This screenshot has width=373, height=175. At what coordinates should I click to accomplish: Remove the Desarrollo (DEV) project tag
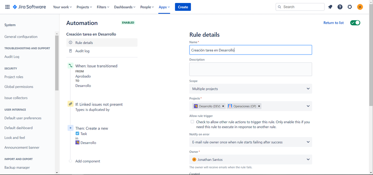point(223,106)
